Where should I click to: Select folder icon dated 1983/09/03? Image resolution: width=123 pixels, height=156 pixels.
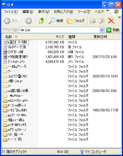[x=5, y=111]
